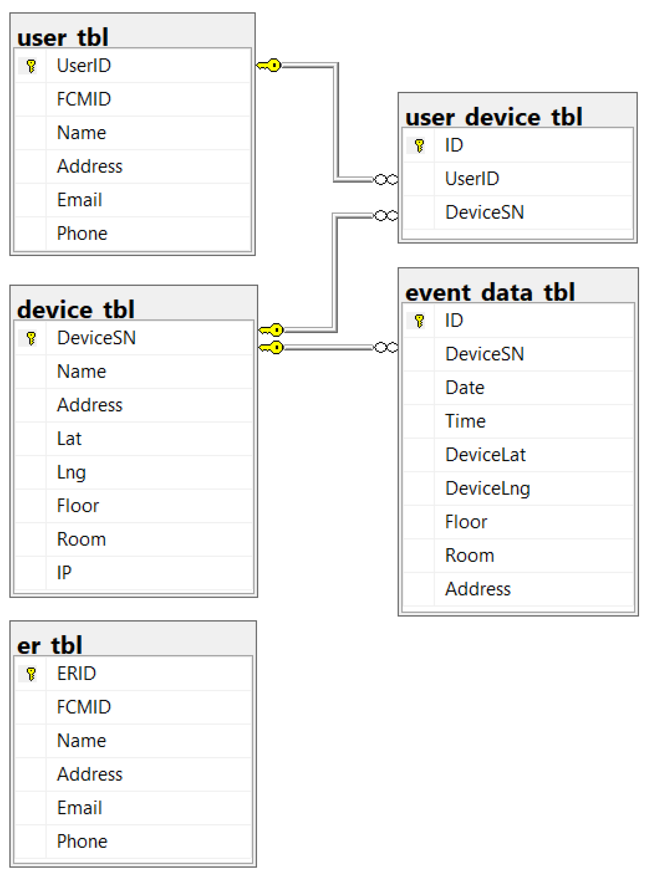Click the infinity connector at event_data_tbl DeviceSN
The height and width of the screenshot is (880, 649).
pyautogui.click(x=386, y=348)
